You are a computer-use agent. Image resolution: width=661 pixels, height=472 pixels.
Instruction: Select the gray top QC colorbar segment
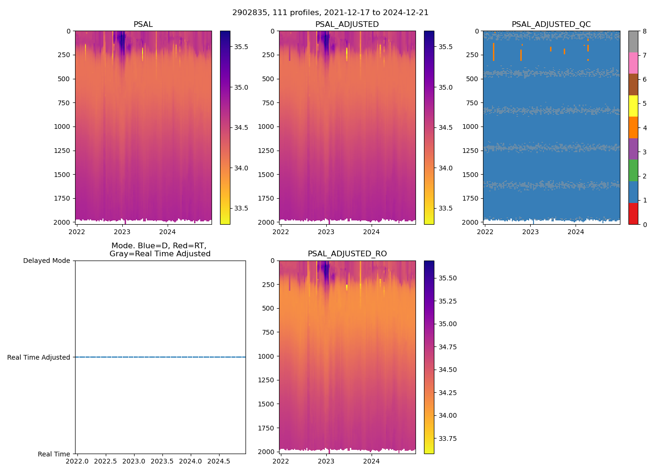633,42
